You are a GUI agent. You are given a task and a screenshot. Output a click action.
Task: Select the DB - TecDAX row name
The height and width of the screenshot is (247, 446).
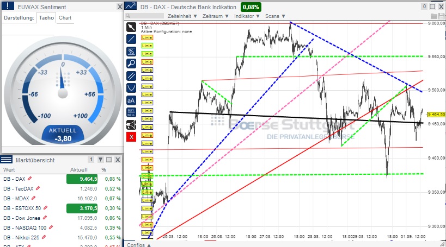point(19,188)
